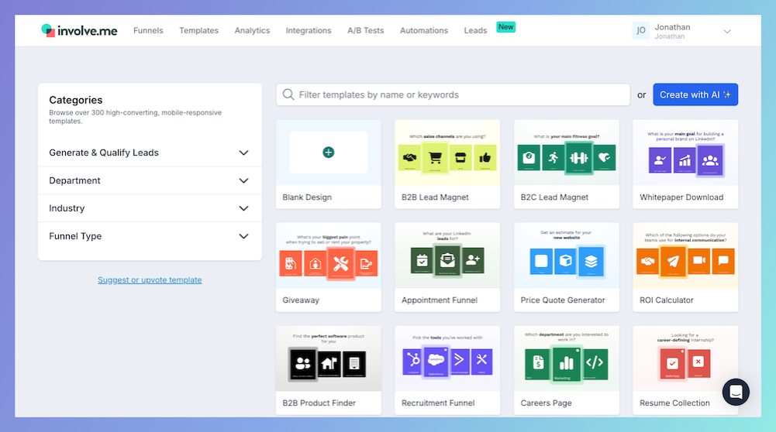Click the Create with AI button
Viewport: 776px width, 432px height.
695,95
